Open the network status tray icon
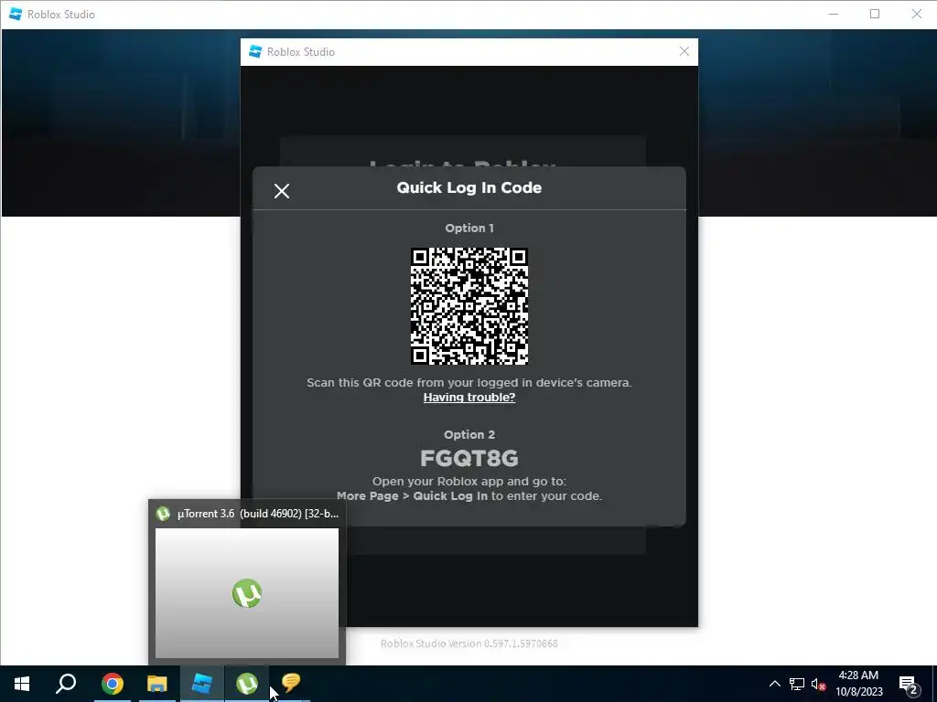Image resolution: width=937 pixels, height=702 pixels. [797, 684]
